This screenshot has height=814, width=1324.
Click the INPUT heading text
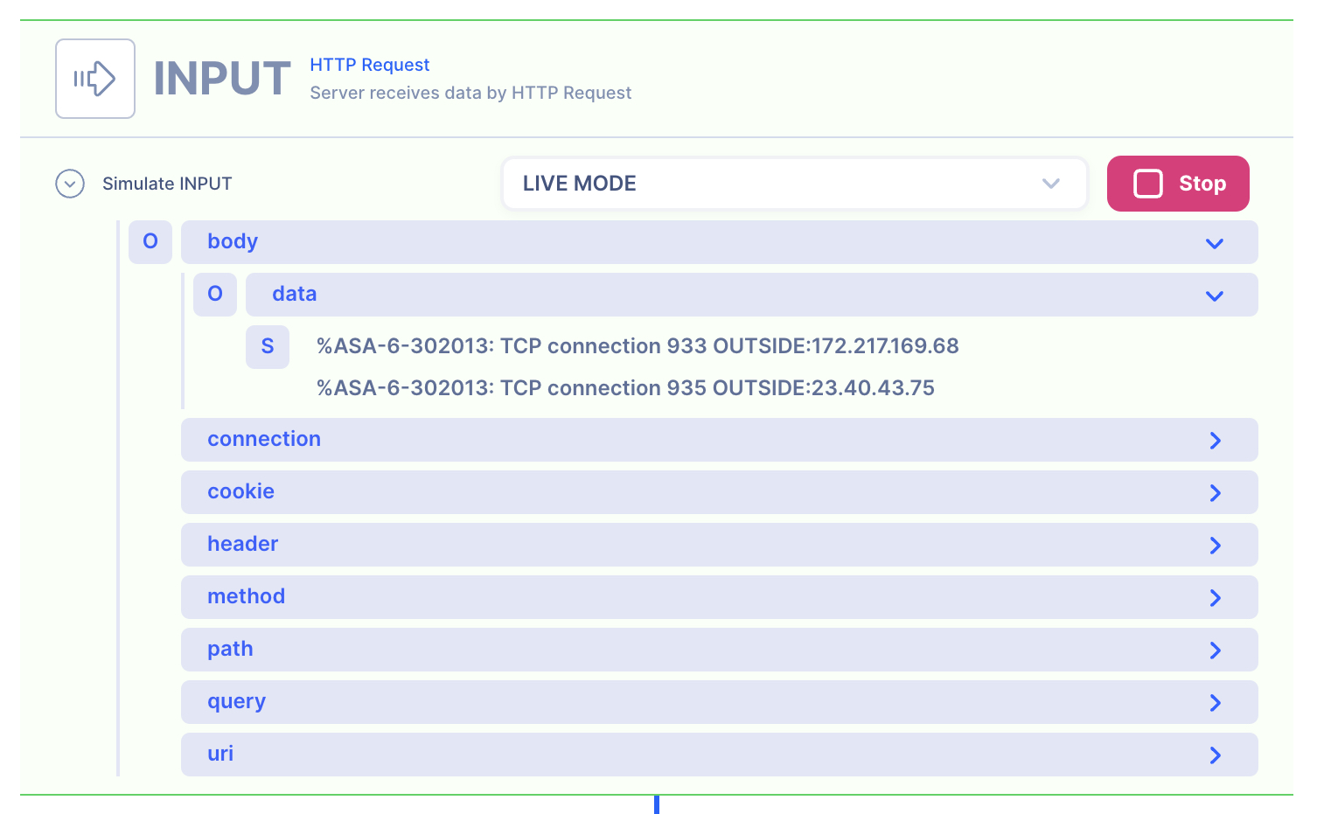pos(222,79)
